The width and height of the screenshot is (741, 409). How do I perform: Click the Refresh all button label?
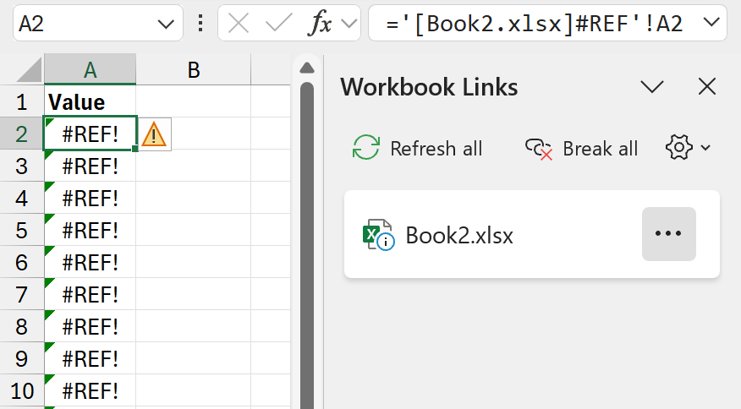(x=436, y=149)
